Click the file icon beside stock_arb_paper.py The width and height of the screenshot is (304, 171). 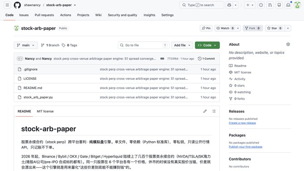19,97
